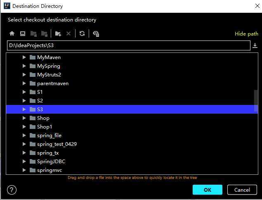The image size is (262, 200).
Task: Expand the spring_tx folder arrow
Action: coord(24,153)
